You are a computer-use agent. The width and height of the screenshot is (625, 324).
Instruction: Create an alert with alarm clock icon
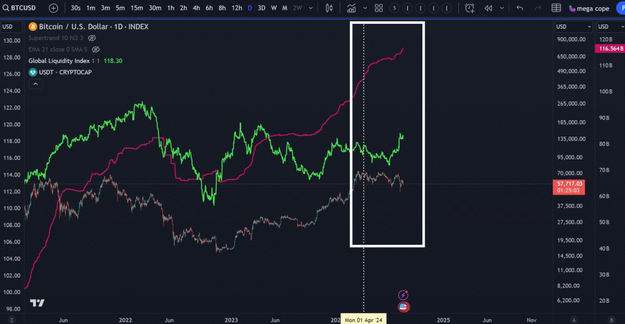pyautogui.click(x=469, y=8)
